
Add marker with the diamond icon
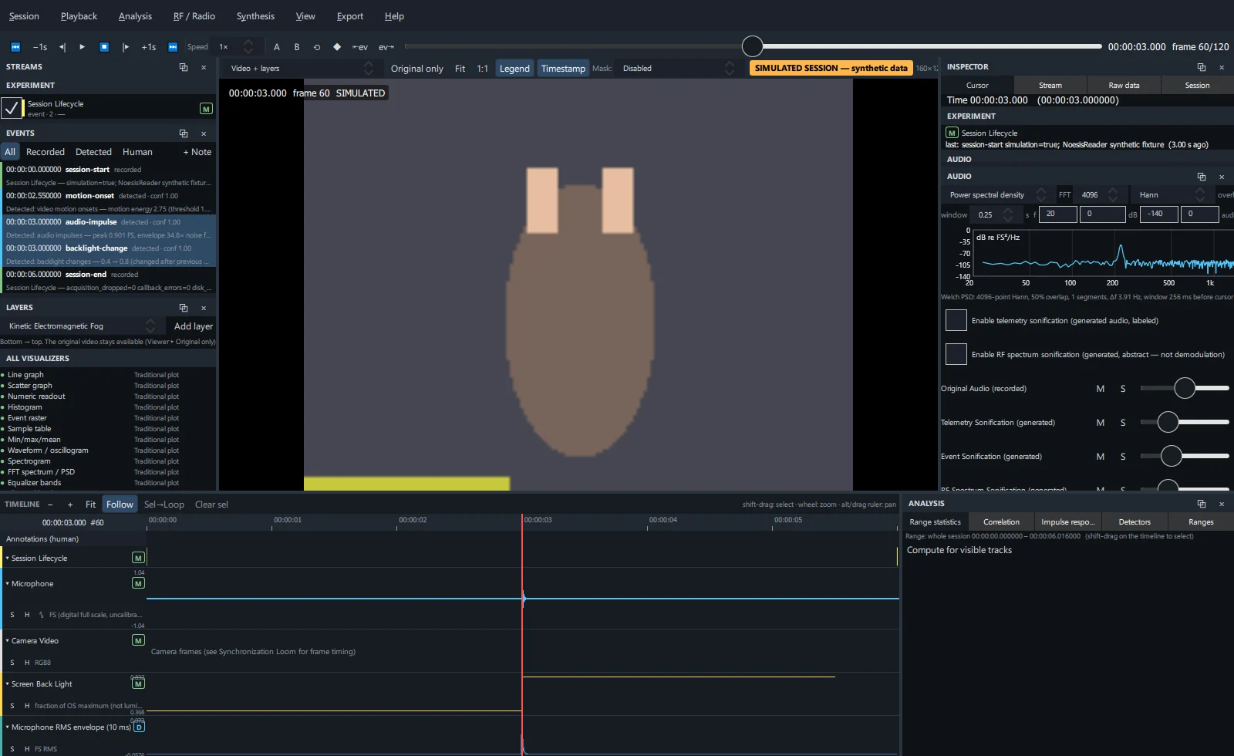pos(337,47)
